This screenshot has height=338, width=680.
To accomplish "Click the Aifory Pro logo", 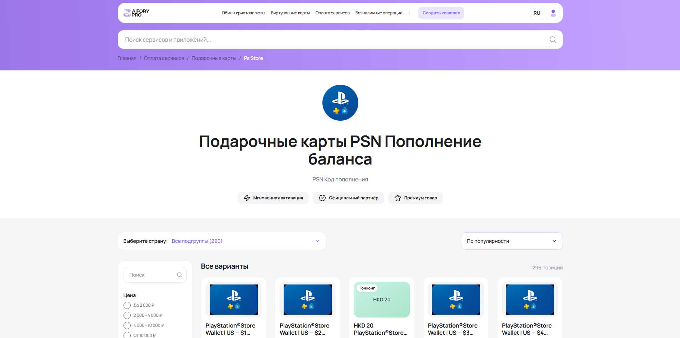I will (x=136, y=13).
